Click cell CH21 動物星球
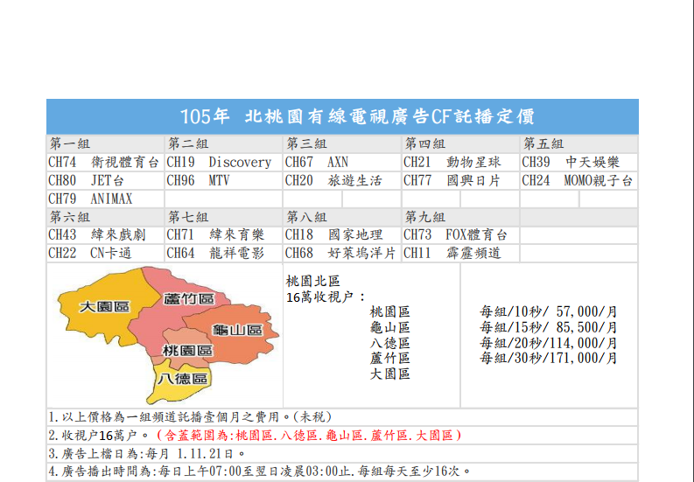The height and width of the screenshot is (482, 694). click(x=460, y=163)
